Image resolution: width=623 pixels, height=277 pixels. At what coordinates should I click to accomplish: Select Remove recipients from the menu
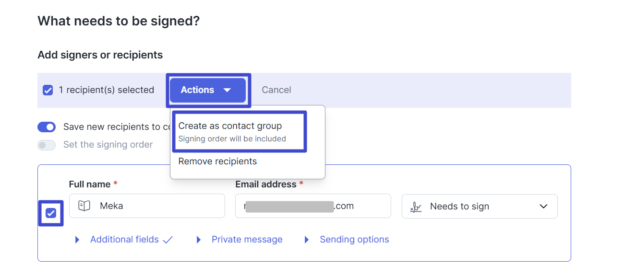tap(217, 162)
